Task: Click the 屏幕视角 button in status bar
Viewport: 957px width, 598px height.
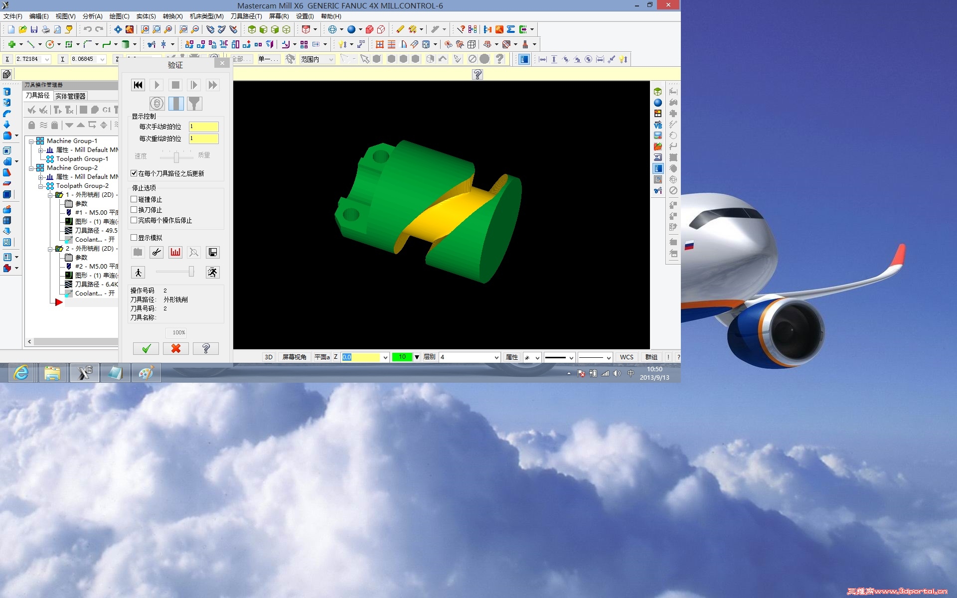Action: pyautogui.click(x=295, y=357)
